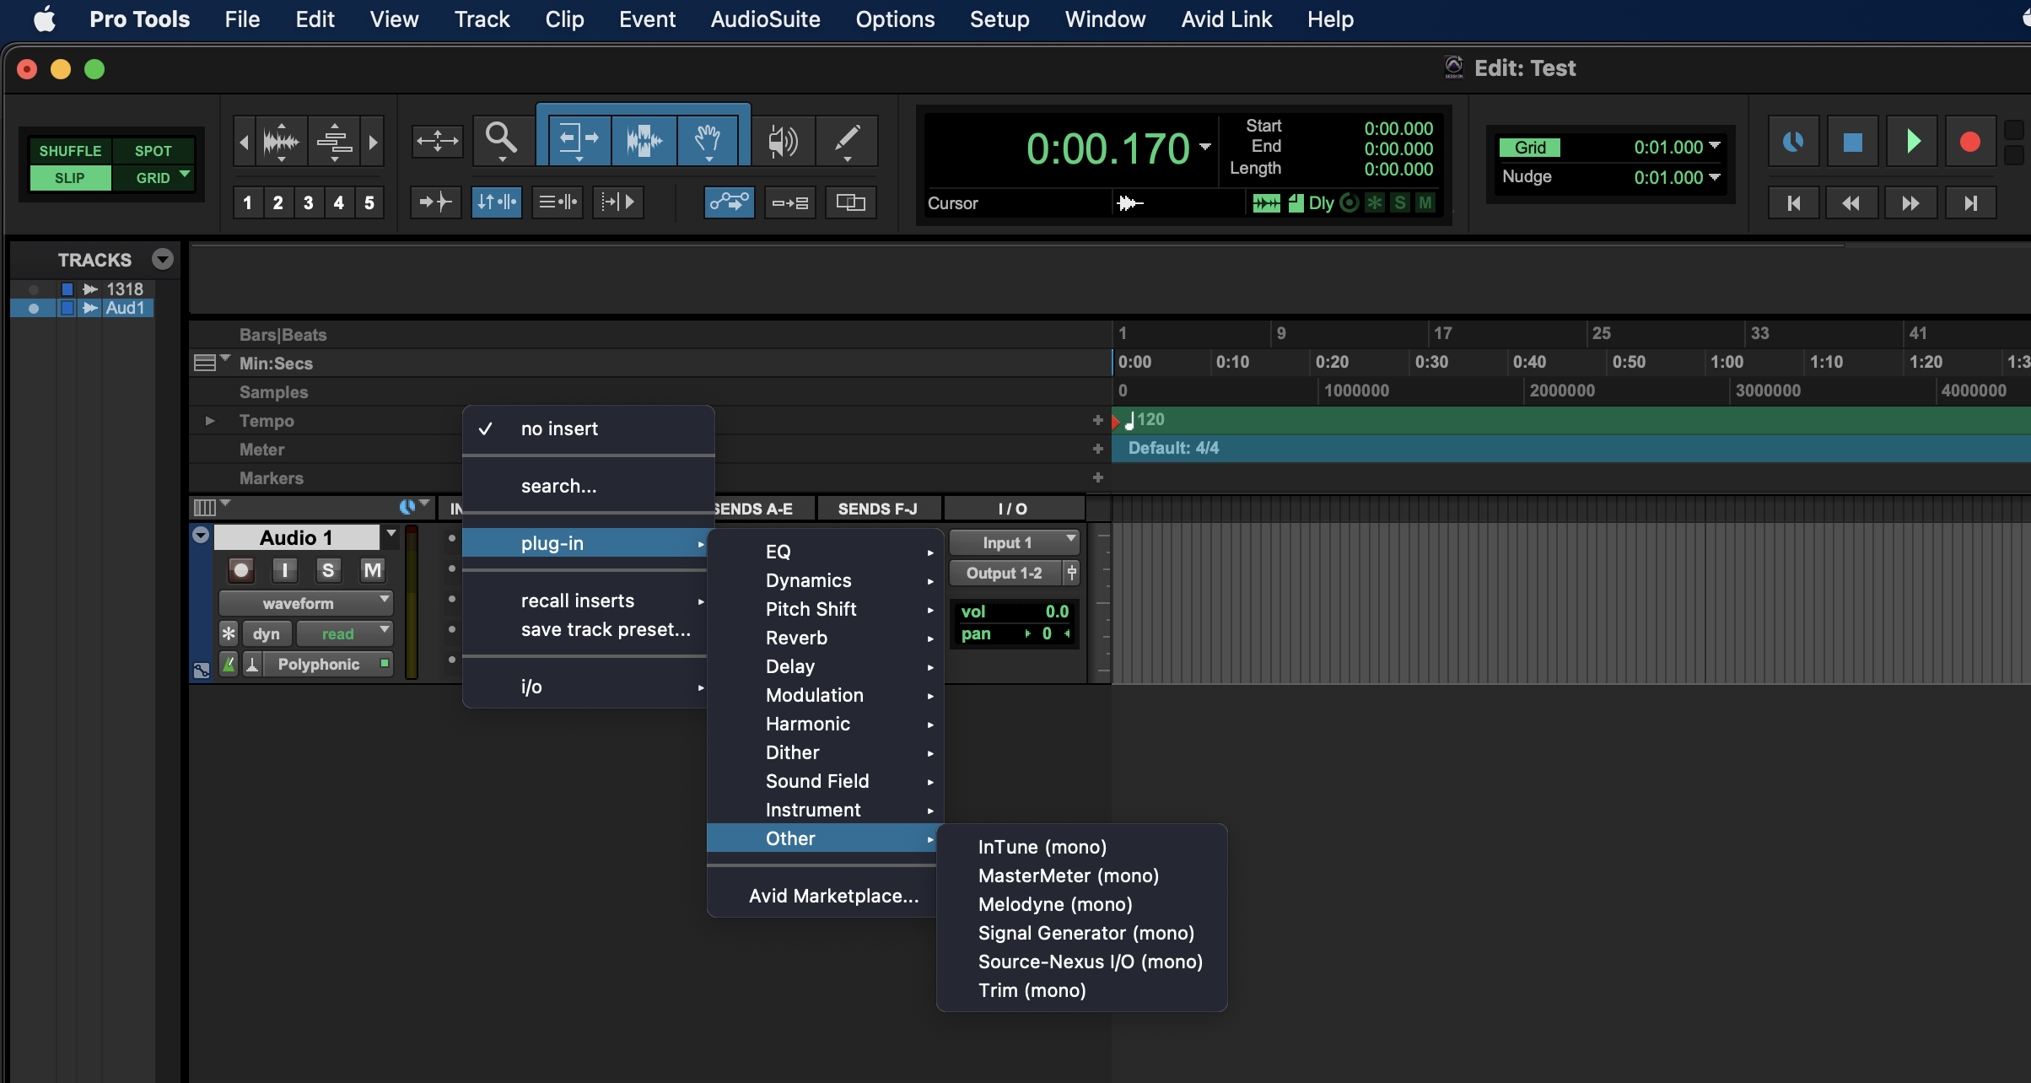This screenshot has height=1083, width=2031.
Task: Mute the Audio 1 track
Action: (x=372, y=571)
